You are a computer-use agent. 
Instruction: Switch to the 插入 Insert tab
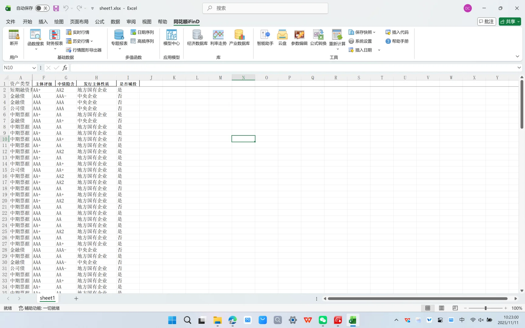(43, 22)
